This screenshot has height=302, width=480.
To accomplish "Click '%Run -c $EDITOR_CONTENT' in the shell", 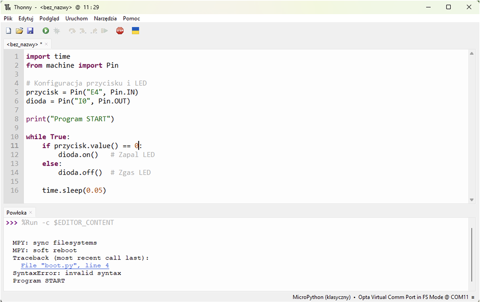I will [x=68, y=222].
